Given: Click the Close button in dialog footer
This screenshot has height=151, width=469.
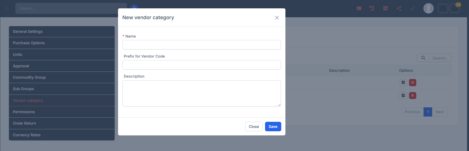Looking at the screenshot, I should (254, 127).
